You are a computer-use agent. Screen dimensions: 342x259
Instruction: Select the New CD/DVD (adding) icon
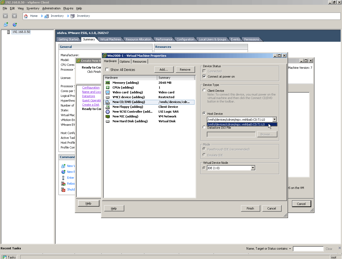click(x=108, y=102)
